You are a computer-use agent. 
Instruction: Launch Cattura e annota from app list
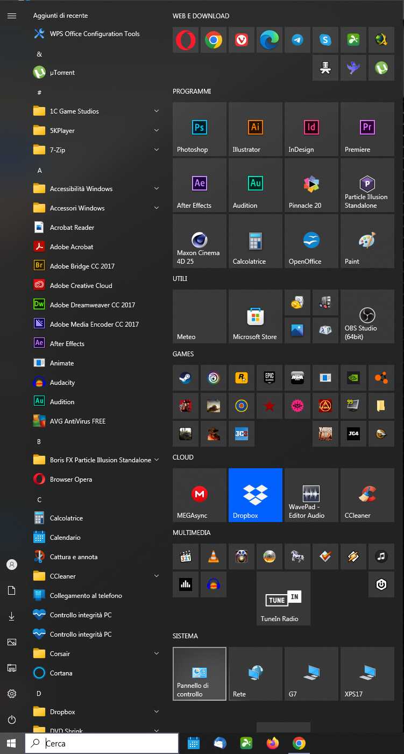(97, 557)
